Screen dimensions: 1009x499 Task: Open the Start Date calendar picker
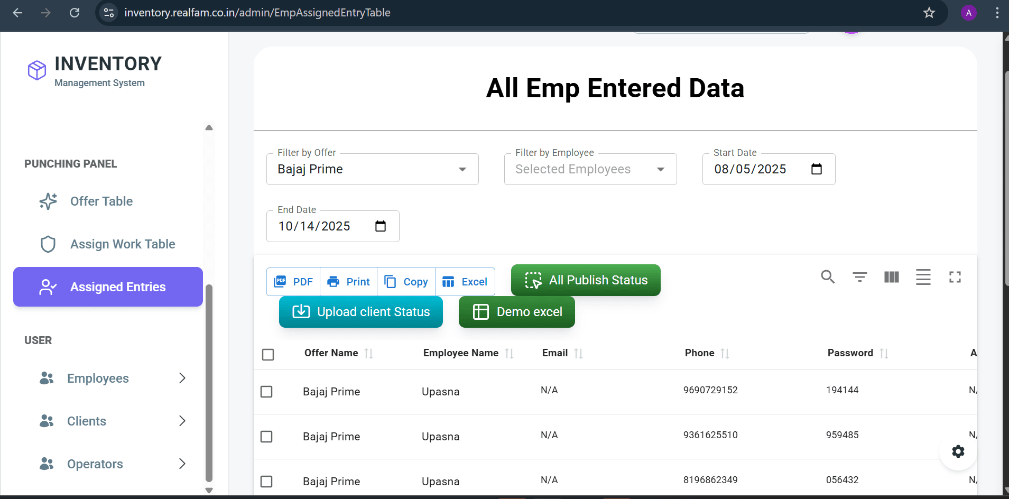816,169
